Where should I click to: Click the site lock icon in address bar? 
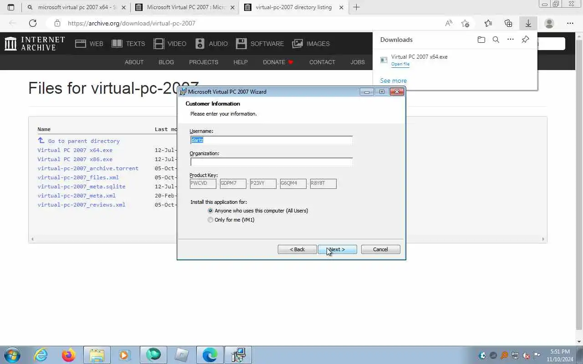click(x=57, y=23)
